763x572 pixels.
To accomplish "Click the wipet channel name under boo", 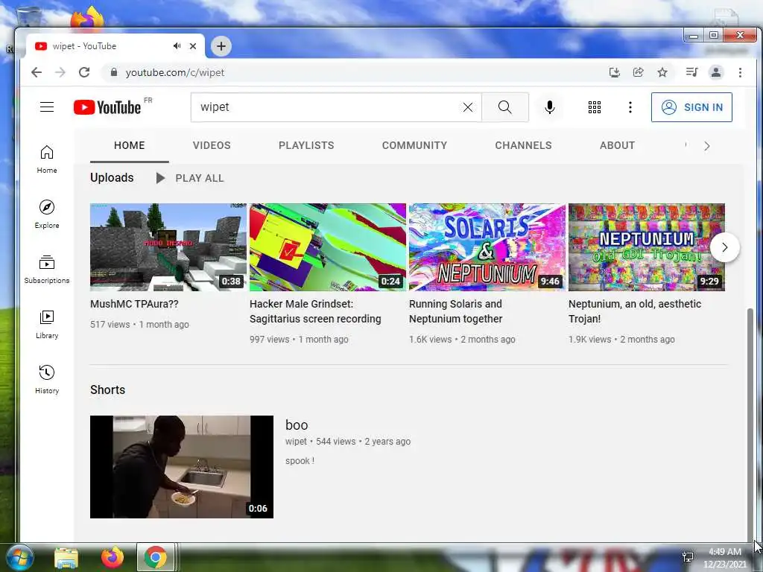I will coord(296,441).
